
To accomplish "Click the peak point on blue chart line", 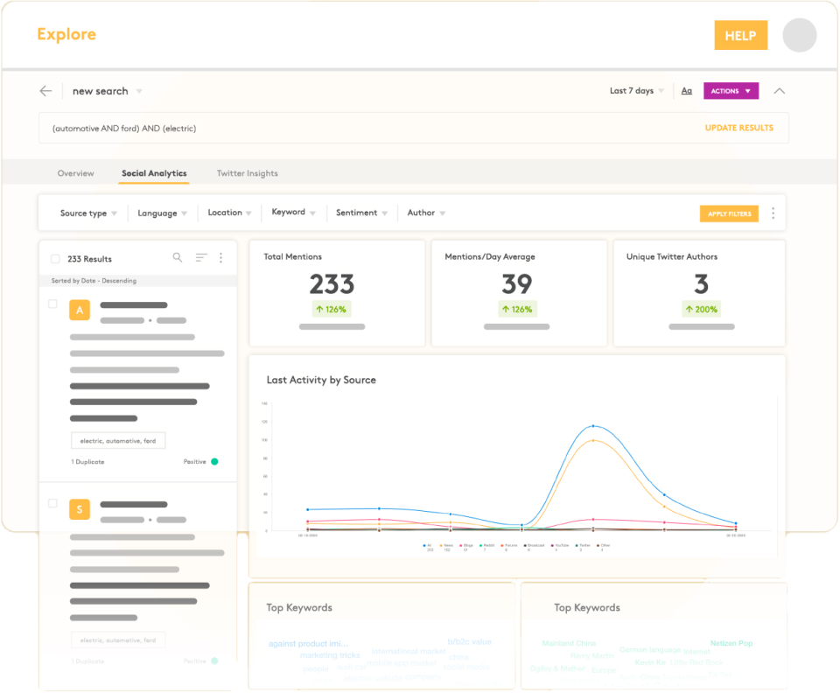I will click(x=593, y=426).
